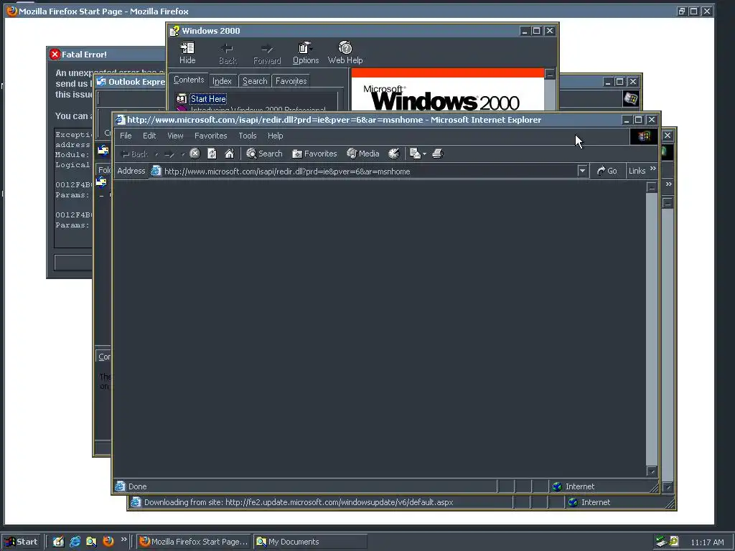Expand the Address bar dropdown arrow
This screenshot has height=551, width=735.
tap(582, 171)
